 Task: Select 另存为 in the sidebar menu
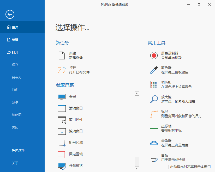point(17,77)
